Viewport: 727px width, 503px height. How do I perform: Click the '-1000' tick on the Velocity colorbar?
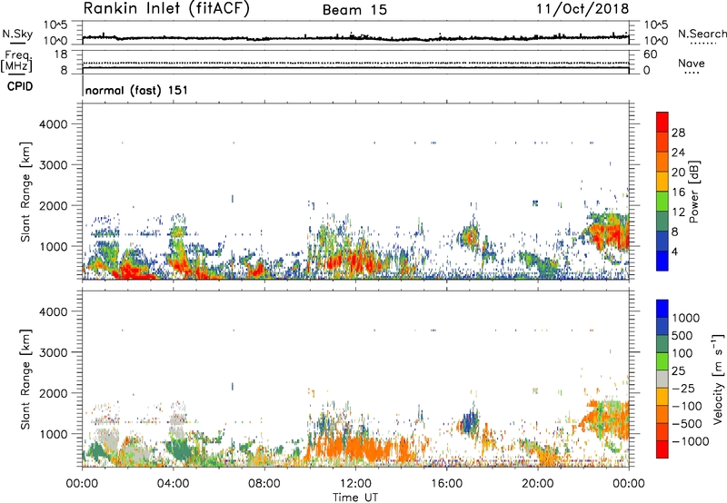click(x=691, y=441)
